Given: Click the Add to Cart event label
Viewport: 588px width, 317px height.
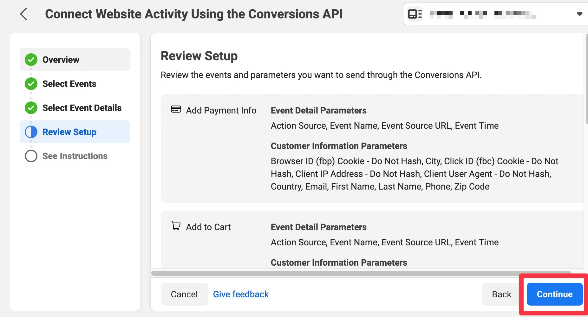Looking at the screenshot, I should [208, 227].
